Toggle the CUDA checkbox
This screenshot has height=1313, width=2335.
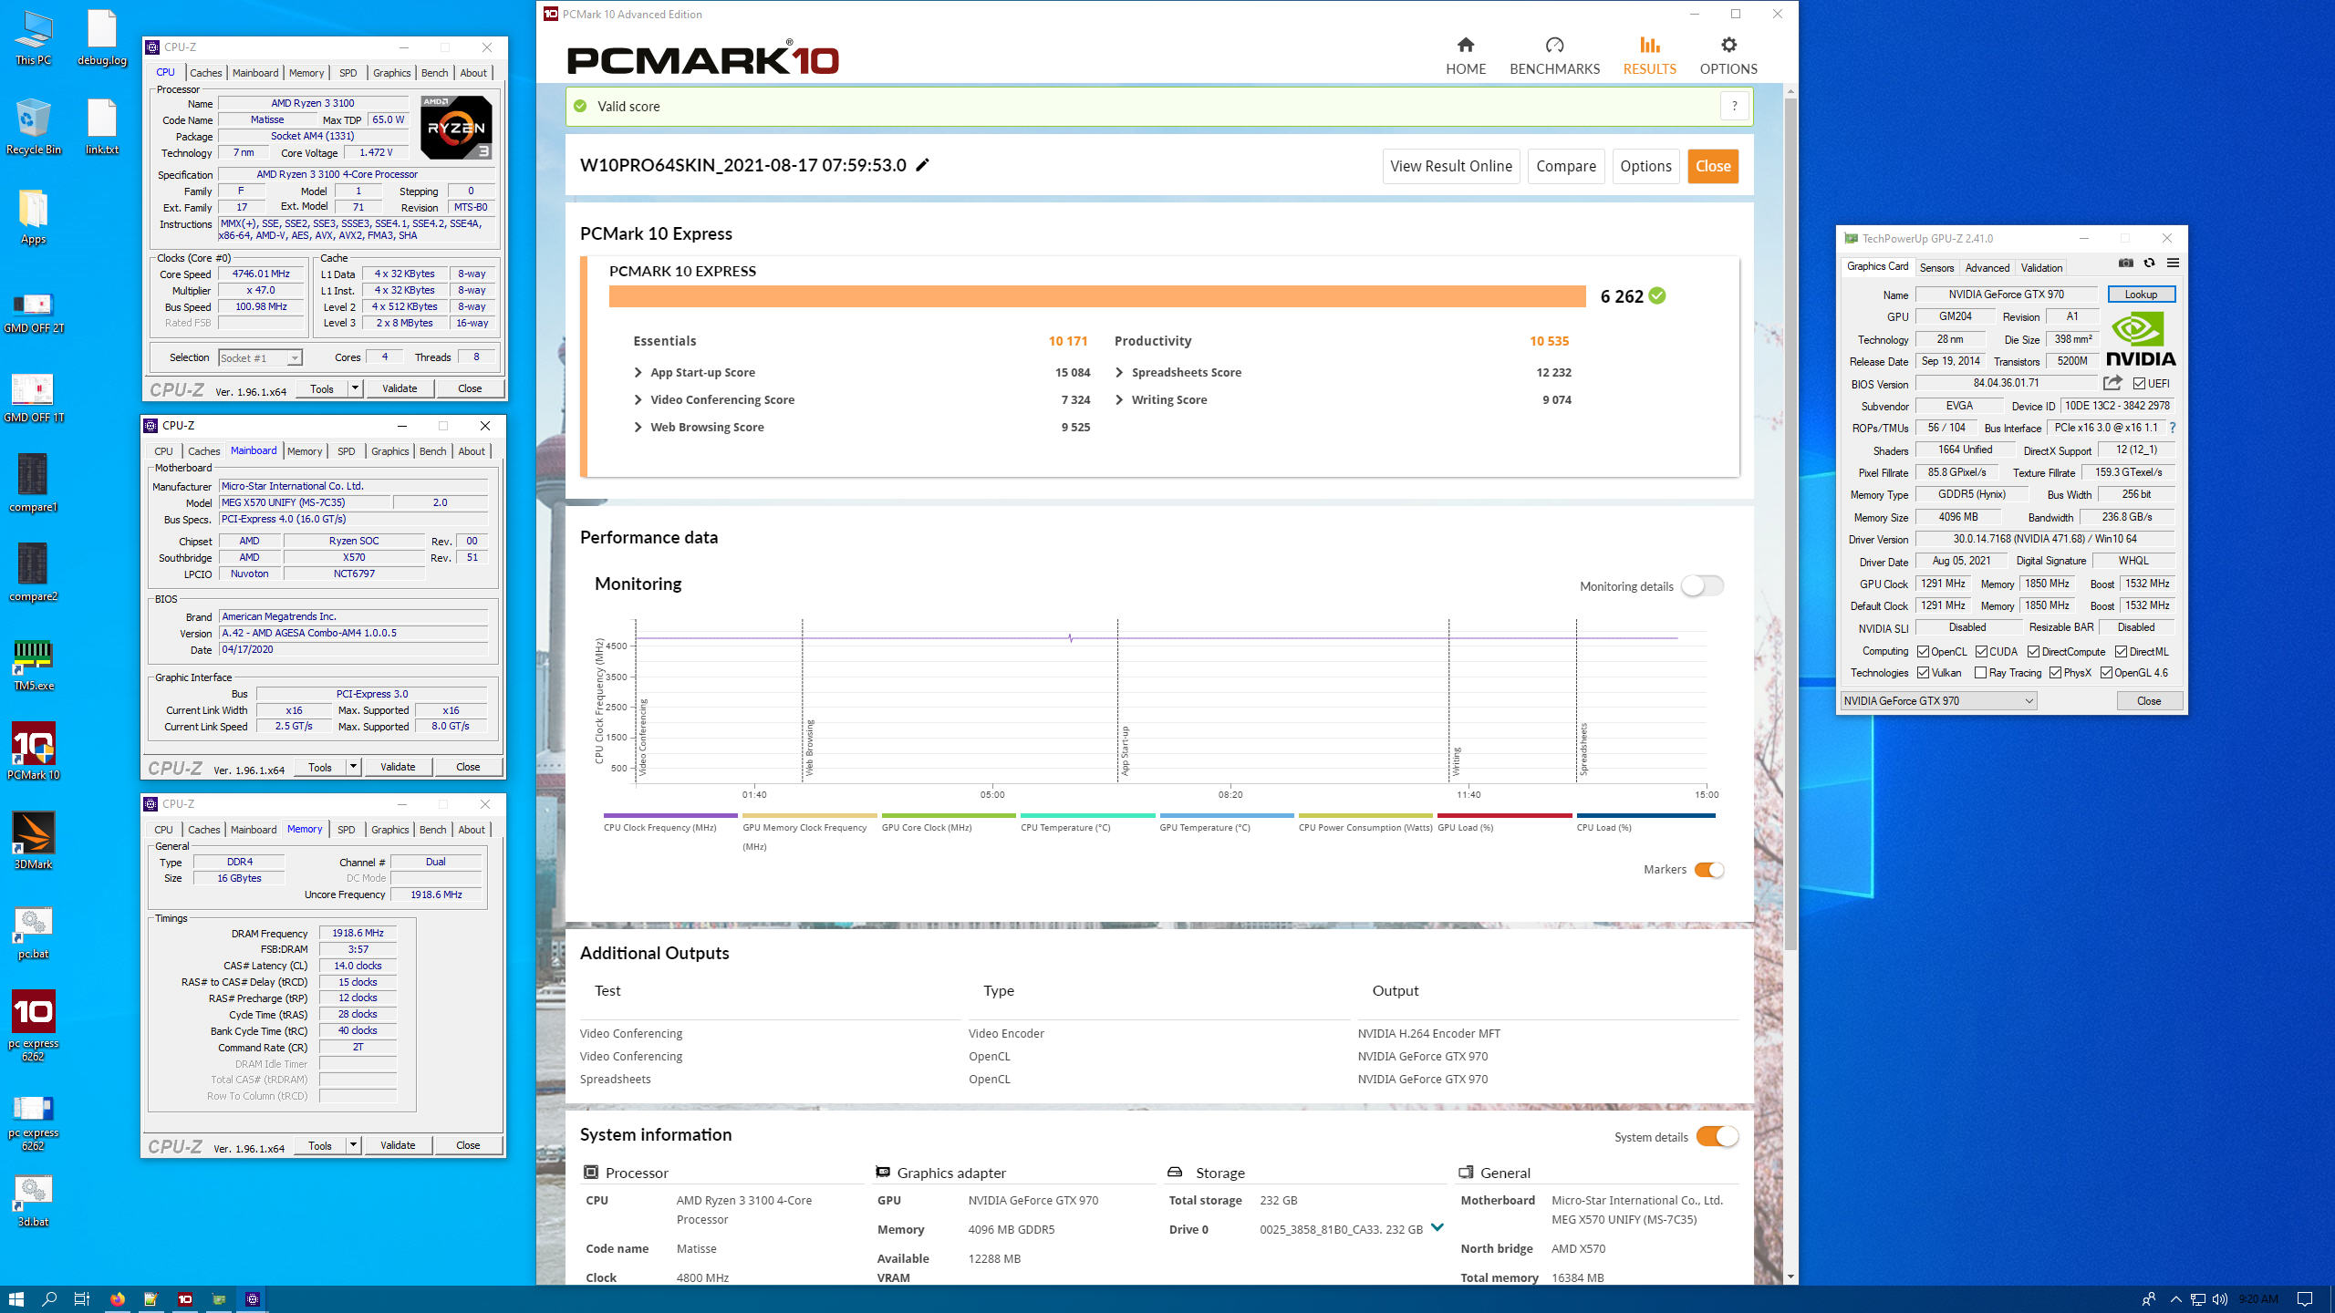1981,652
